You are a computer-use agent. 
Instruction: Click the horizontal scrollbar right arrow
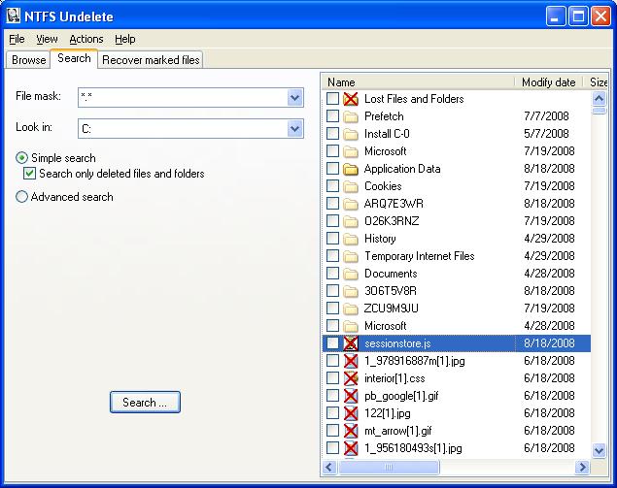tap(582, 468)
